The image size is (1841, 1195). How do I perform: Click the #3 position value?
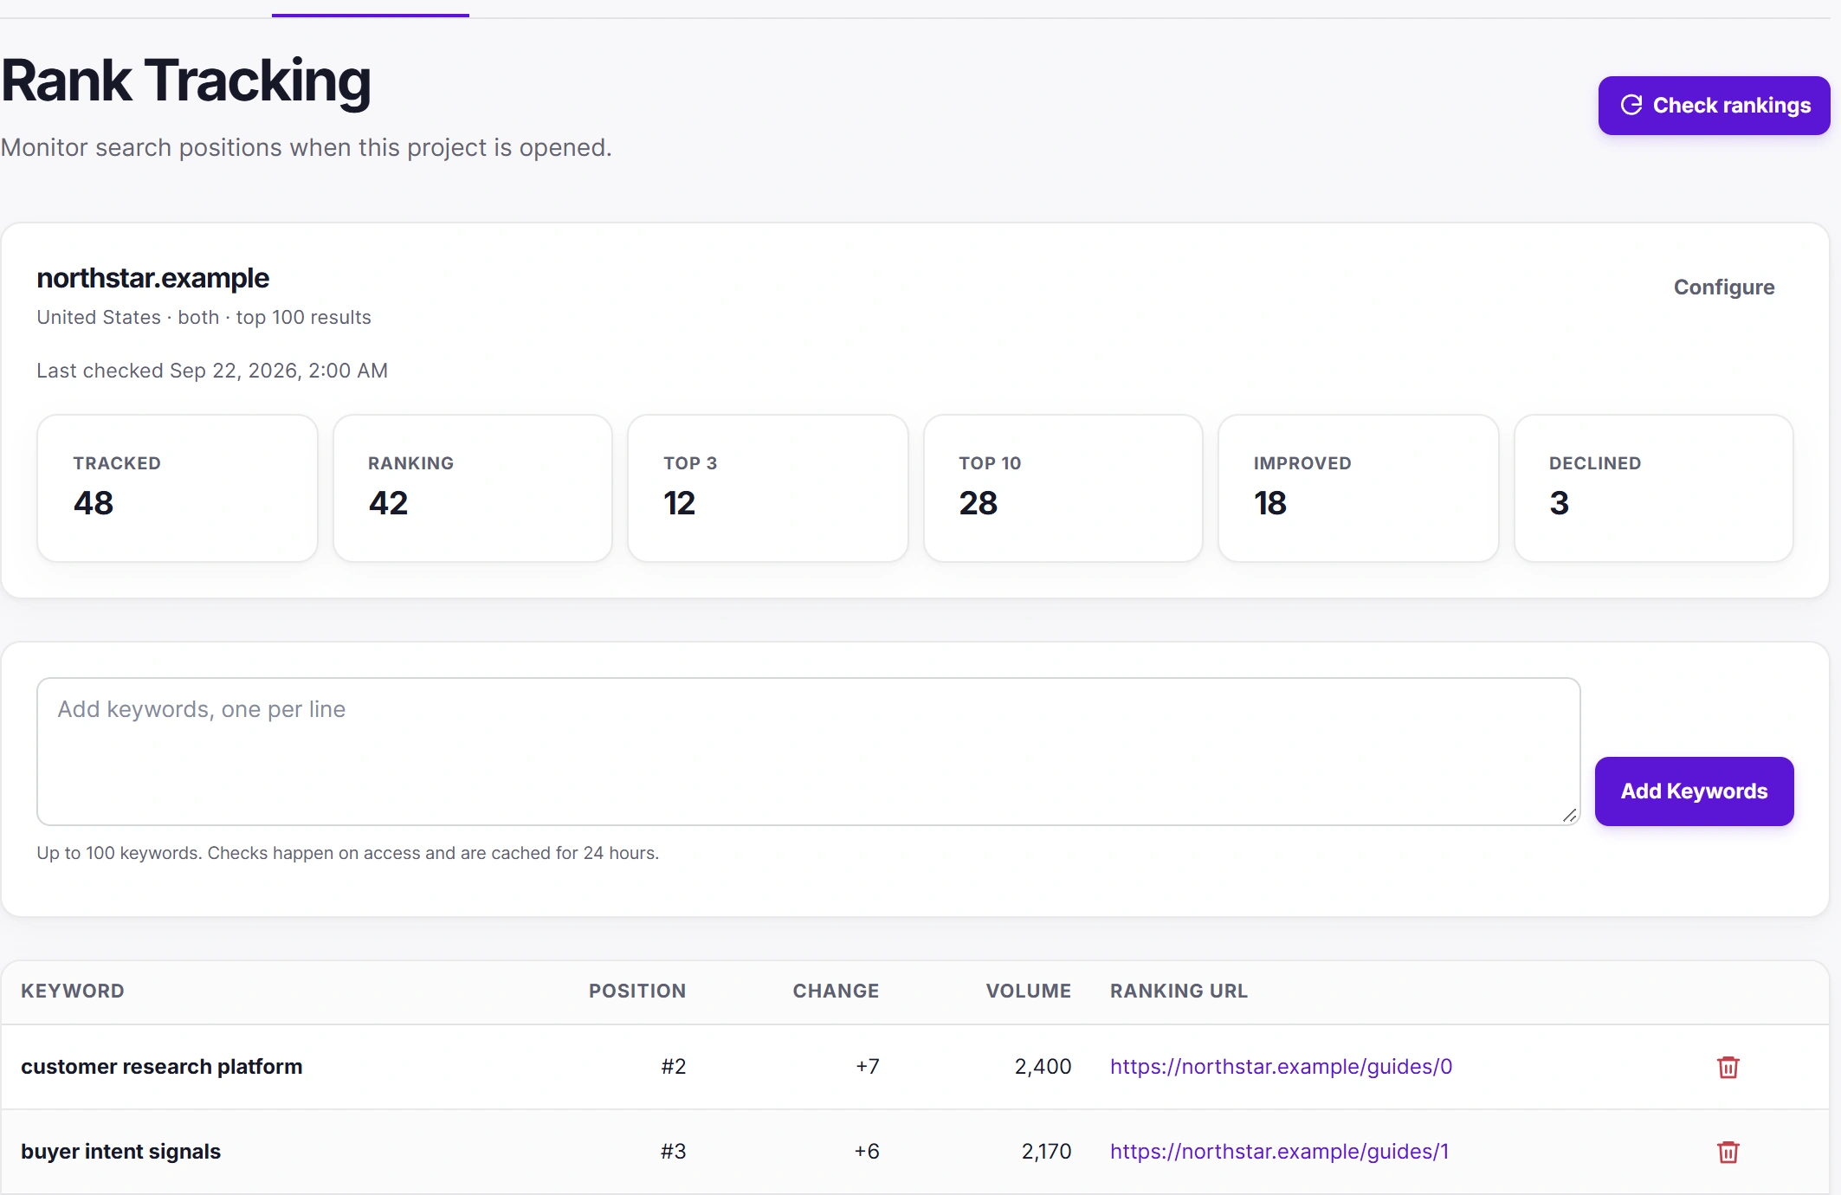coord(674,1152)
